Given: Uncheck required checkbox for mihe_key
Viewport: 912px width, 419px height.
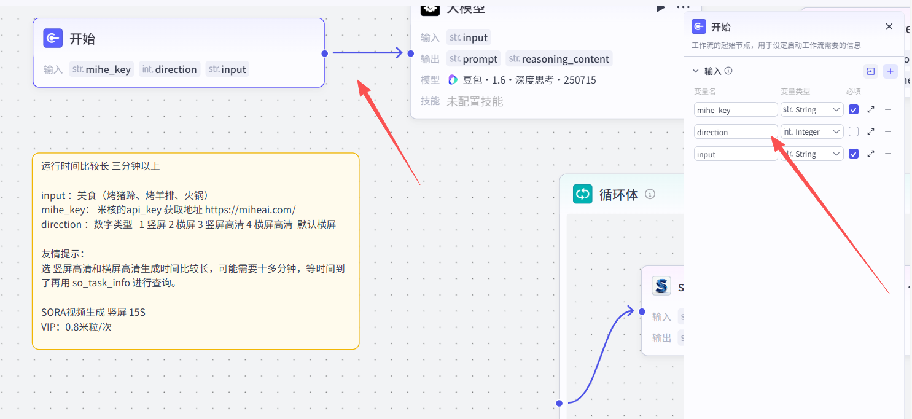Looking at the screenshot, I should [854, 110].
